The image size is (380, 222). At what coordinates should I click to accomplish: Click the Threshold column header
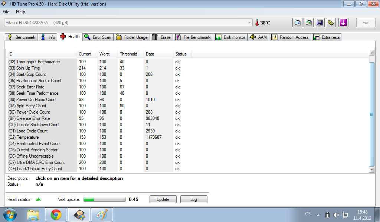[130, 54]
